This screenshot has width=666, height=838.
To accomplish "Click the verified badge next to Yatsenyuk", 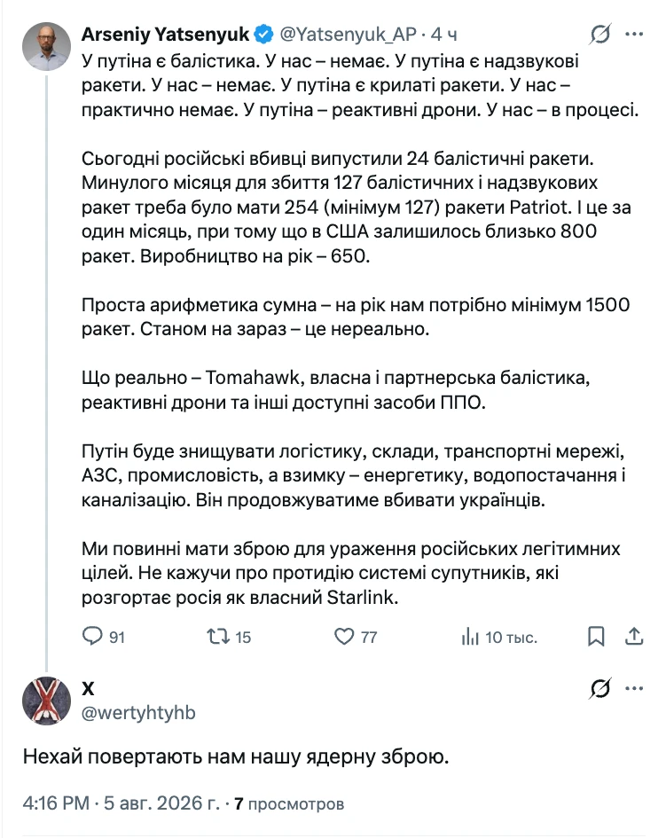I will (263, 35).
